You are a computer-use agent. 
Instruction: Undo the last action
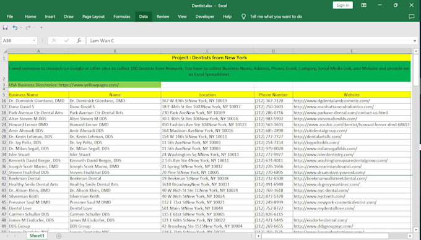tap(15, 27)
